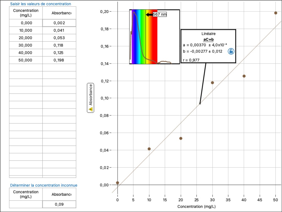Click the warning icon on the Absorbance axis label

[x=90, y=109]
